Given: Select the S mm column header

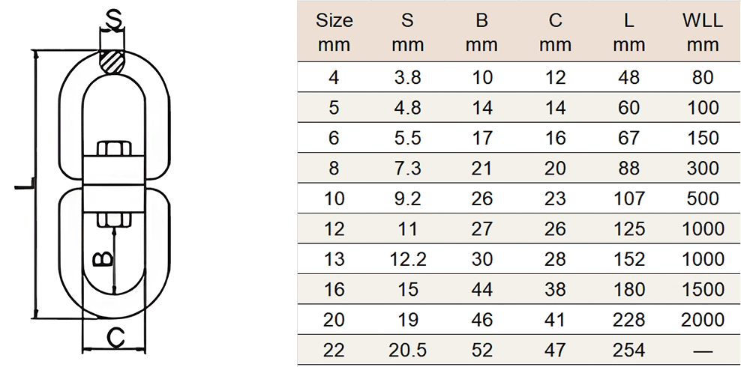Looking at the screenshot, I should (408, 33).
